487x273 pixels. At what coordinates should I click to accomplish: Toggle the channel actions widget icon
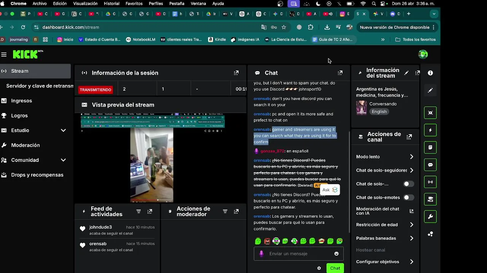tap(430, 199)
